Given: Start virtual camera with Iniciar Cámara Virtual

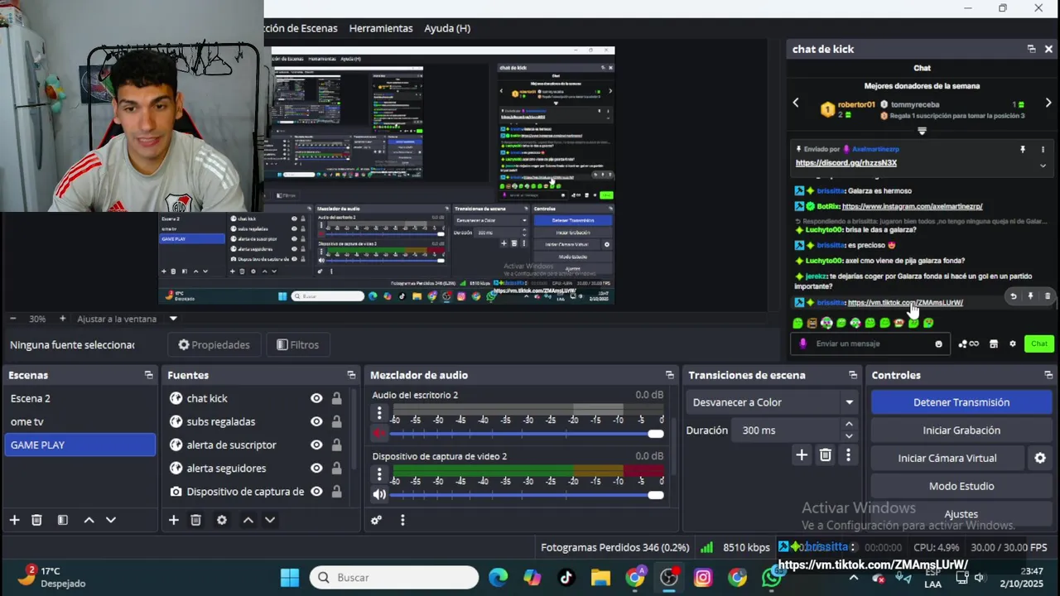Looking at the screenshot, I should coord(947,458).
